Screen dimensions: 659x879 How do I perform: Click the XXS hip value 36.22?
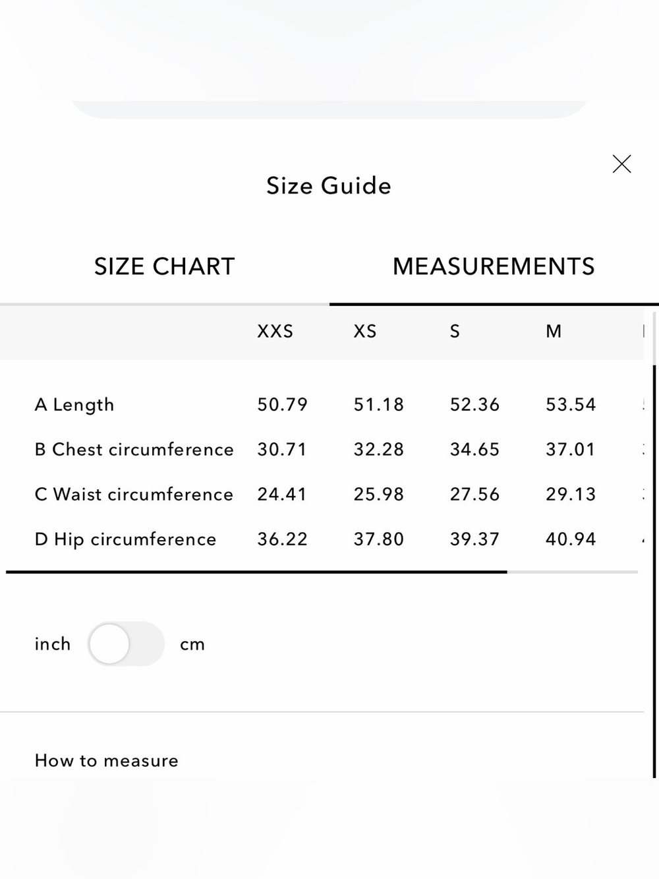(x=282, y=539)
